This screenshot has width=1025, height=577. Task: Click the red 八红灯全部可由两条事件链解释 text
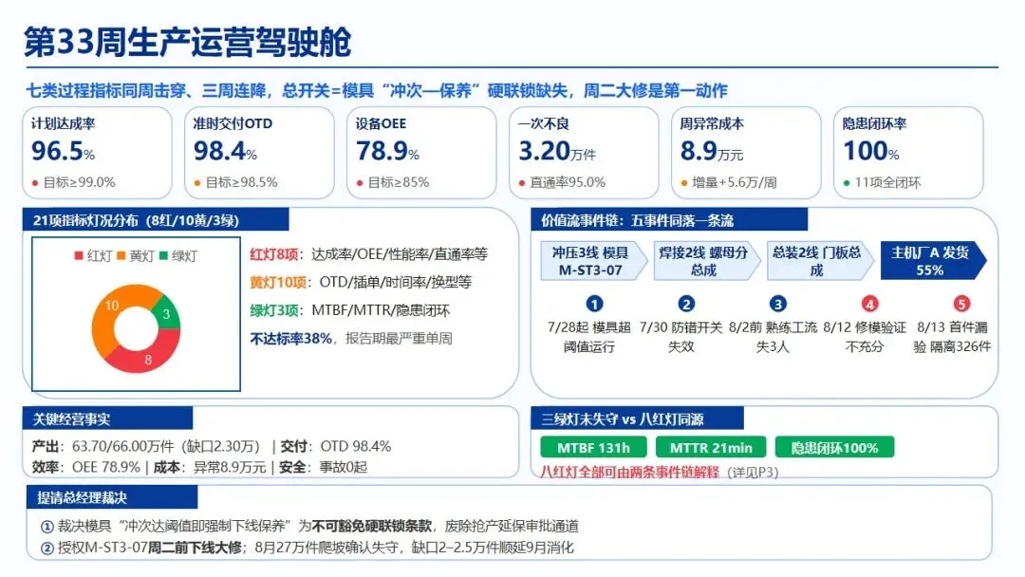(630, 472)
